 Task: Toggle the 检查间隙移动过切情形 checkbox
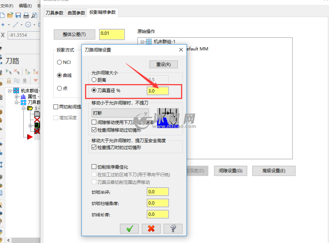coord(94,130)
